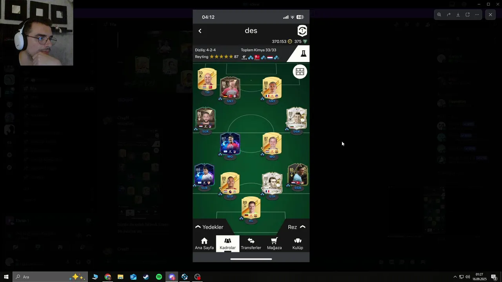The image size is (502, 282).
Task: Switch to the Kadrolar tab
Action: click(227, 244)
